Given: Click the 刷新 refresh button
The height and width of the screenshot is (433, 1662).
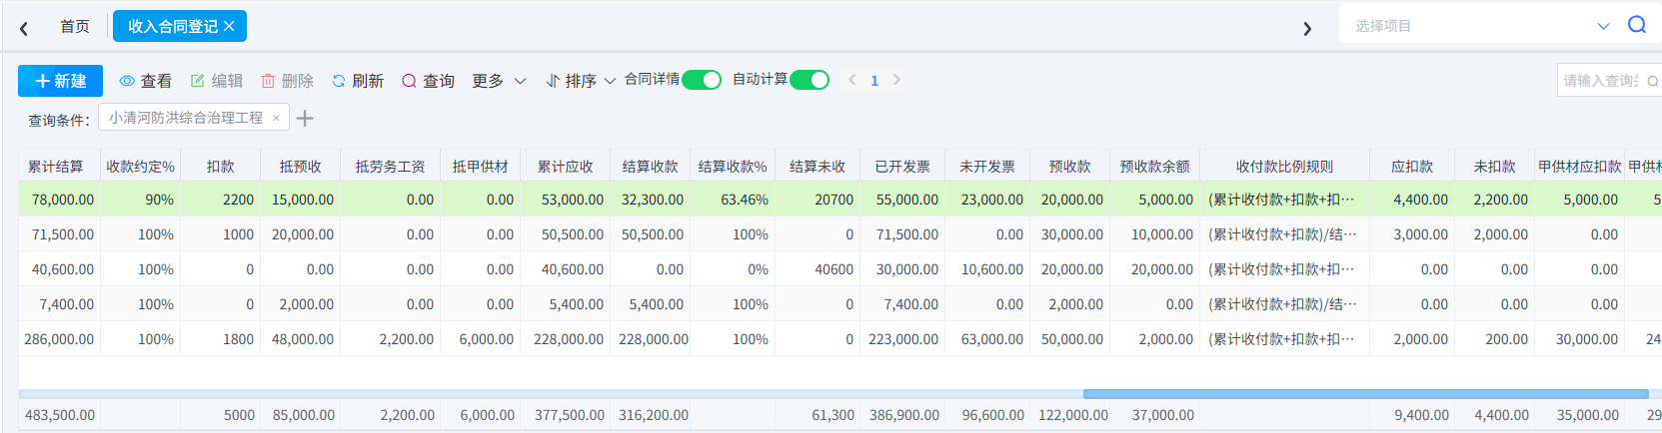Looking at the screenshot, I should (358, 81).
